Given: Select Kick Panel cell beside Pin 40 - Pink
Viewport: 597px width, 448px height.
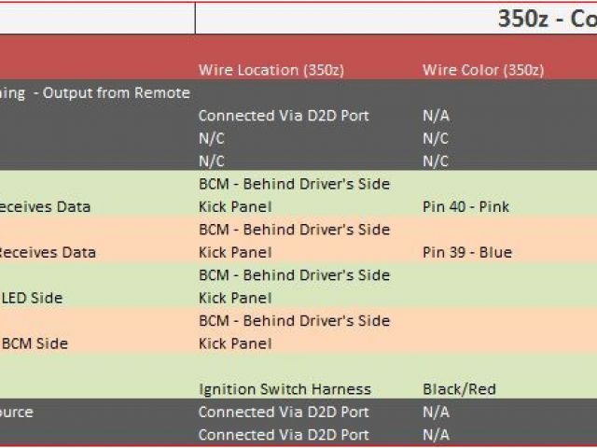Looking at the screenshot, I should (235, 206).
